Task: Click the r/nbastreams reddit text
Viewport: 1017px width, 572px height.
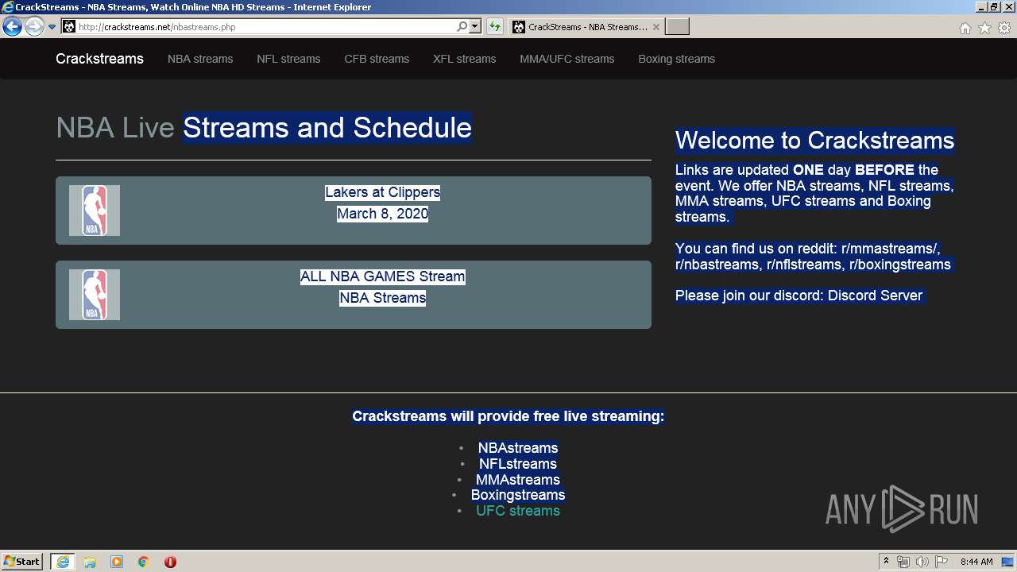Action: pyautogui.click(x=717, y=265)
